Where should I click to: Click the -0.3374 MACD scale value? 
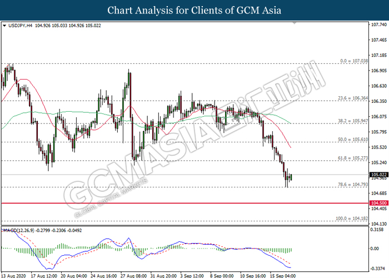point(377,269)
